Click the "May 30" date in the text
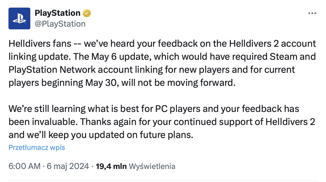 (102, 83)
